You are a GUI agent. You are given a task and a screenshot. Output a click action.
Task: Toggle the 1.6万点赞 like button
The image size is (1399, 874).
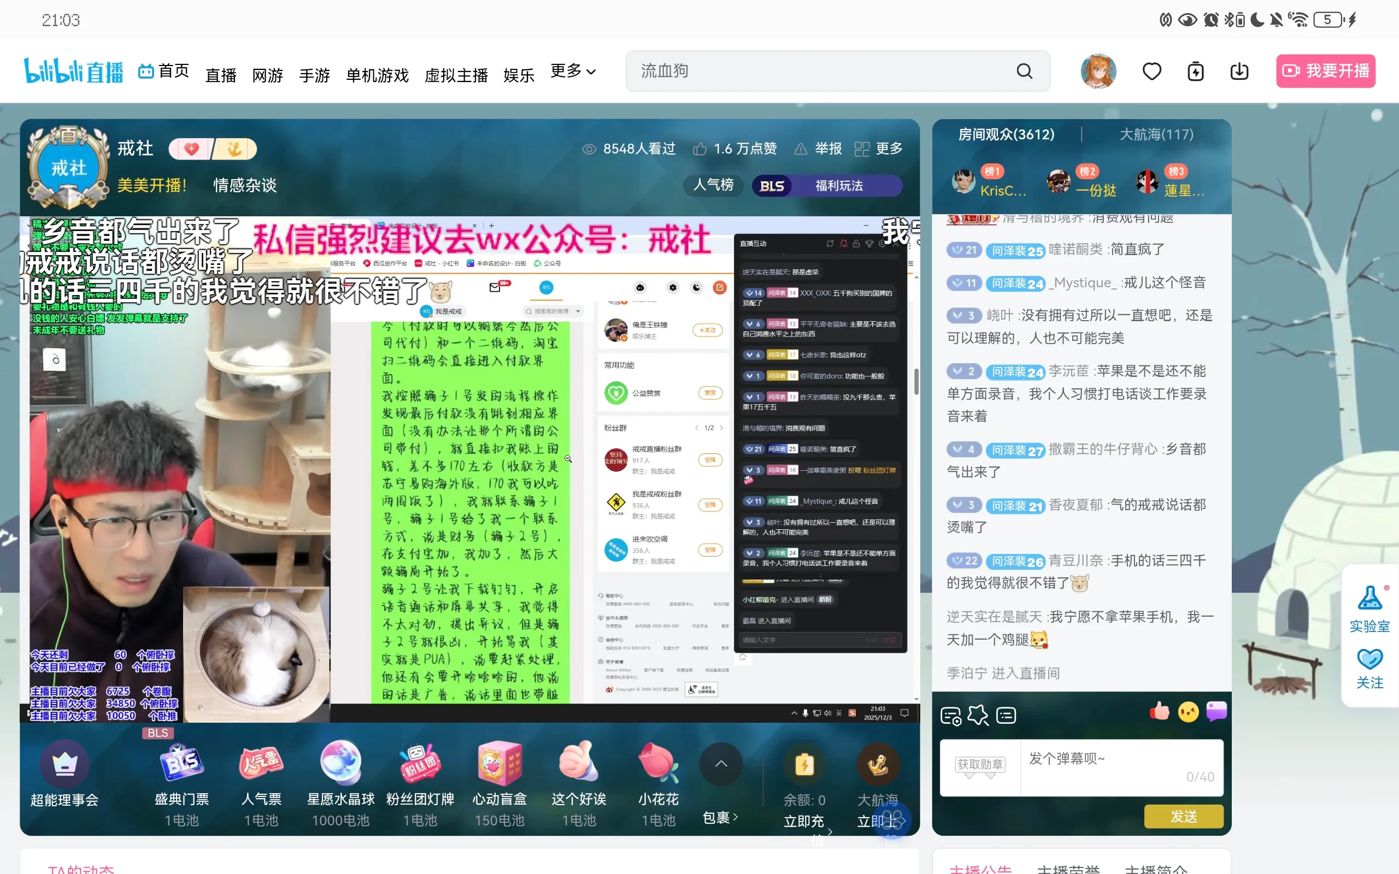(x=735, y=149)
